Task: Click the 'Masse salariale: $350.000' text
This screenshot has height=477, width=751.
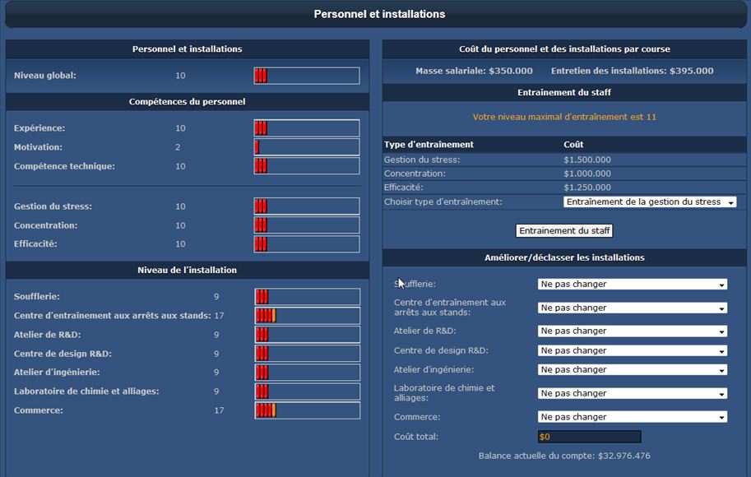Action: click(x=474, y=71)
